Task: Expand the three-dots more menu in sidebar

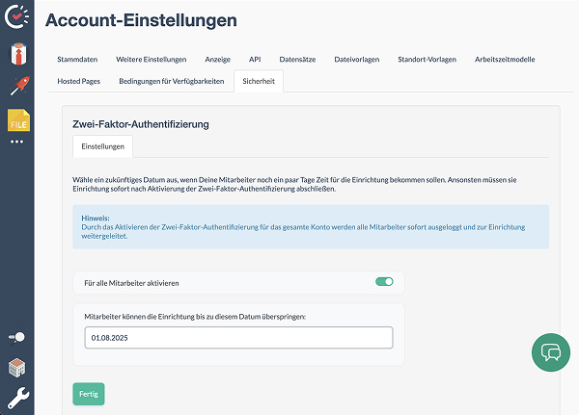Action: click(16, 142)
